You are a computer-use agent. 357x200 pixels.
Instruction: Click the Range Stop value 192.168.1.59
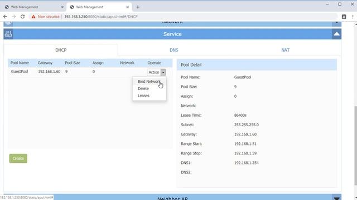tap(245, 153)
